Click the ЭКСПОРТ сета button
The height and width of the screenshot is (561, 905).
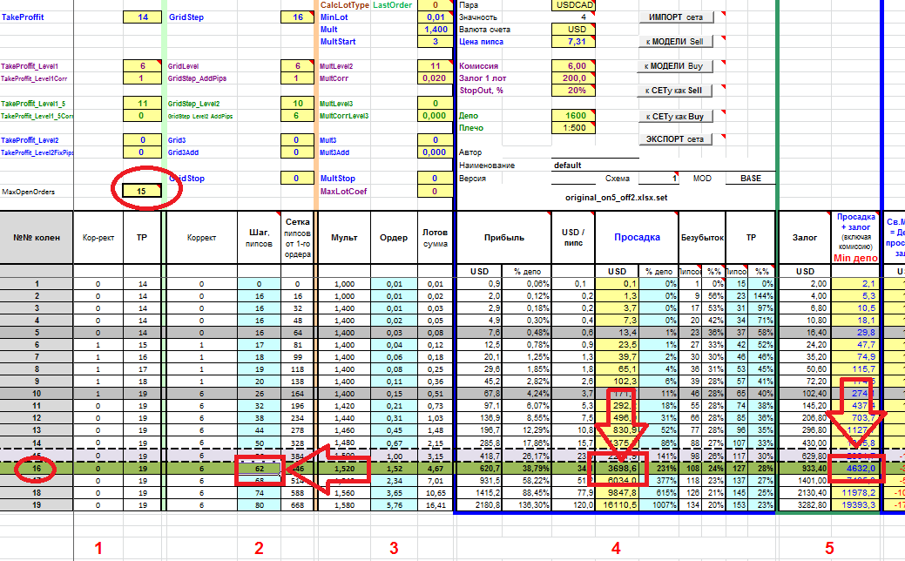tap(675, 139)
